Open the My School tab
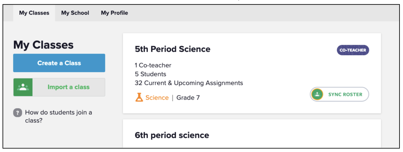 pos(75,13)
